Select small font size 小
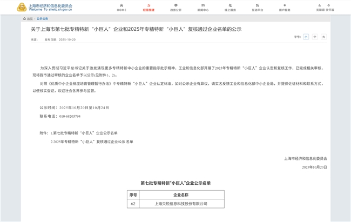Viewport: 351px width, 222px height. coord(306,37)
